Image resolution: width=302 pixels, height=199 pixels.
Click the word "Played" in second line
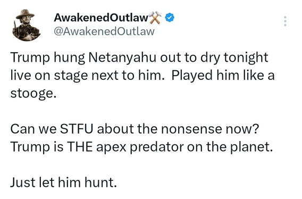pos(192,76)
